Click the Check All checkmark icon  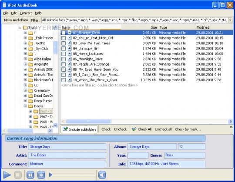coord(134,129)
